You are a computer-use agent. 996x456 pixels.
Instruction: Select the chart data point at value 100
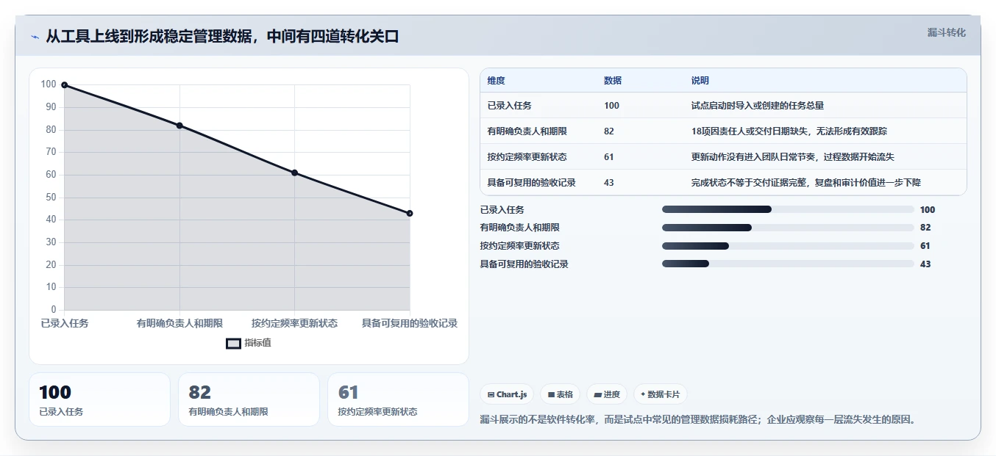pos(65,85)
